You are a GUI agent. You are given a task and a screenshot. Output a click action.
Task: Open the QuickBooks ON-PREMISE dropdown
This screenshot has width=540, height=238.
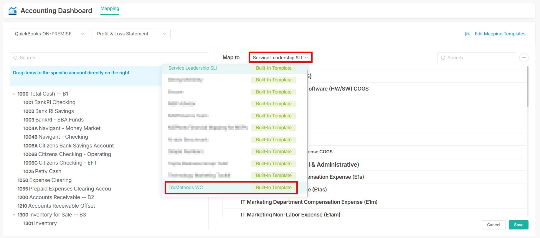click(x=49, y=34)
